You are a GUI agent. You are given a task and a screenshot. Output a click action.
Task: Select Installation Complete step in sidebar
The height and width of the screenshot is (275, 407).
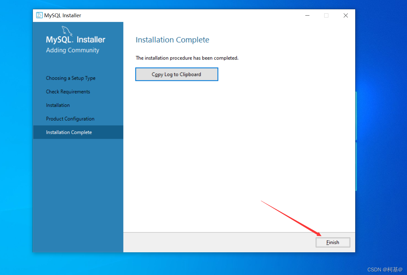coord(78,132)
